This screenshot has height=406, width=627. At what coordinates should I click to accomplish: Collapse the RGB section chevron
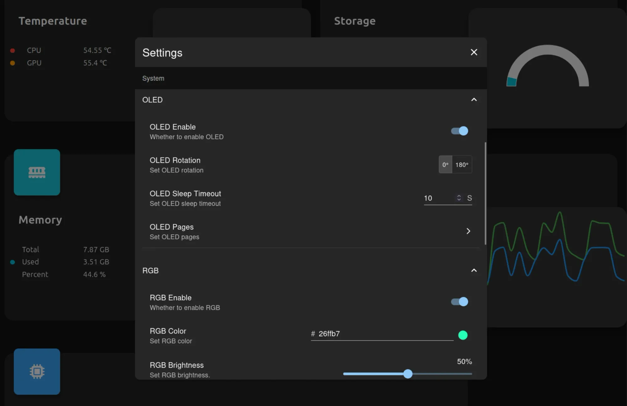point(474,270)
